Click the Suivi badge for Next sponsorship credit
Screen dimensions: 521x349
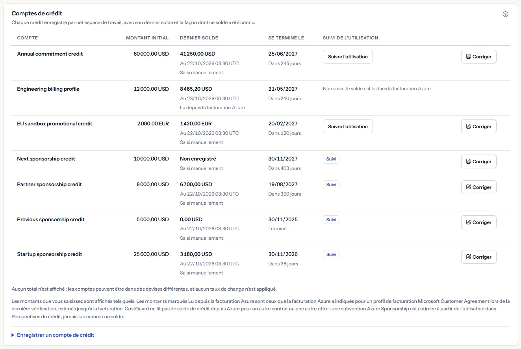pos(331,159)
